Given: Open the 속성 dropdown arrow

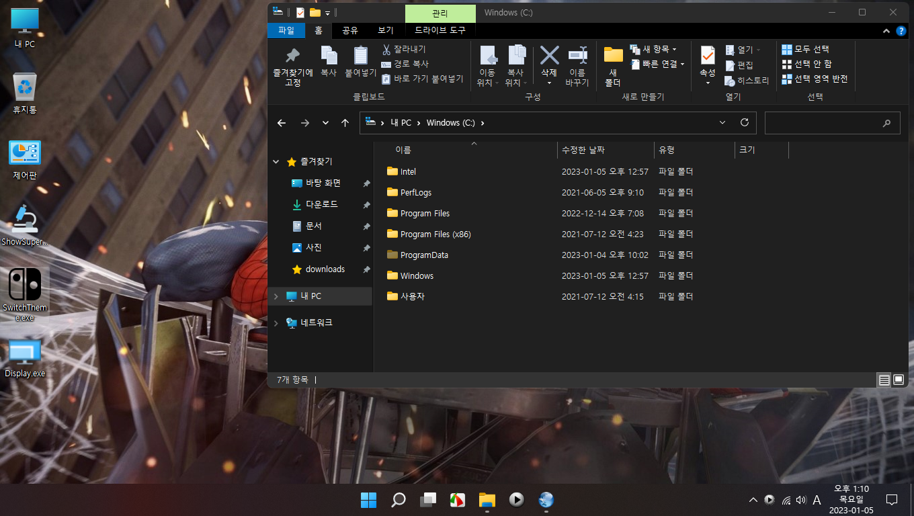Looking at the screenshot, I should click(708, 83).
